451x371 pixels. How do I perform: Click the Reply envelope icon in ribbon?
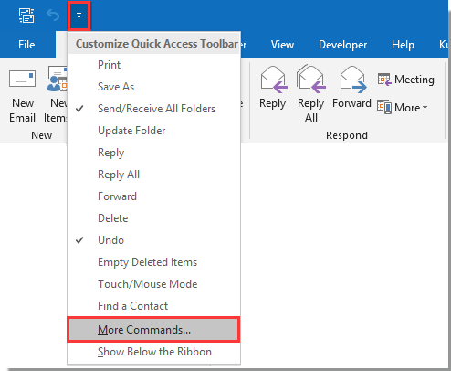tap(273, 79)
